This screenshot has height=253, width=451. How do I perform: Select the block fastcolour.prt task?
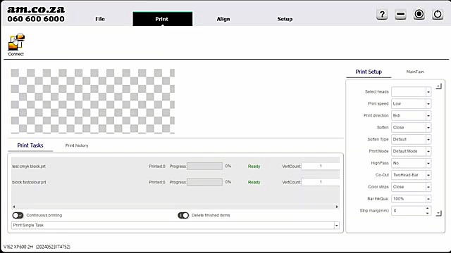point(29,182)
